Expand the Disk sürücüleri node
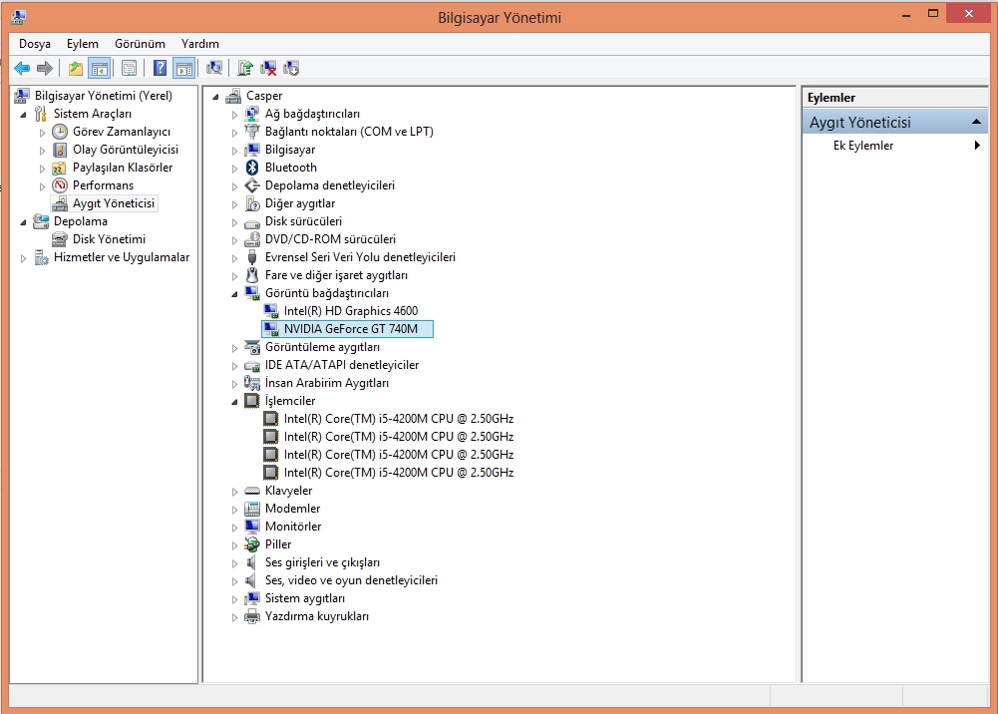The image size is (998, 714). (x=234, y=222)
